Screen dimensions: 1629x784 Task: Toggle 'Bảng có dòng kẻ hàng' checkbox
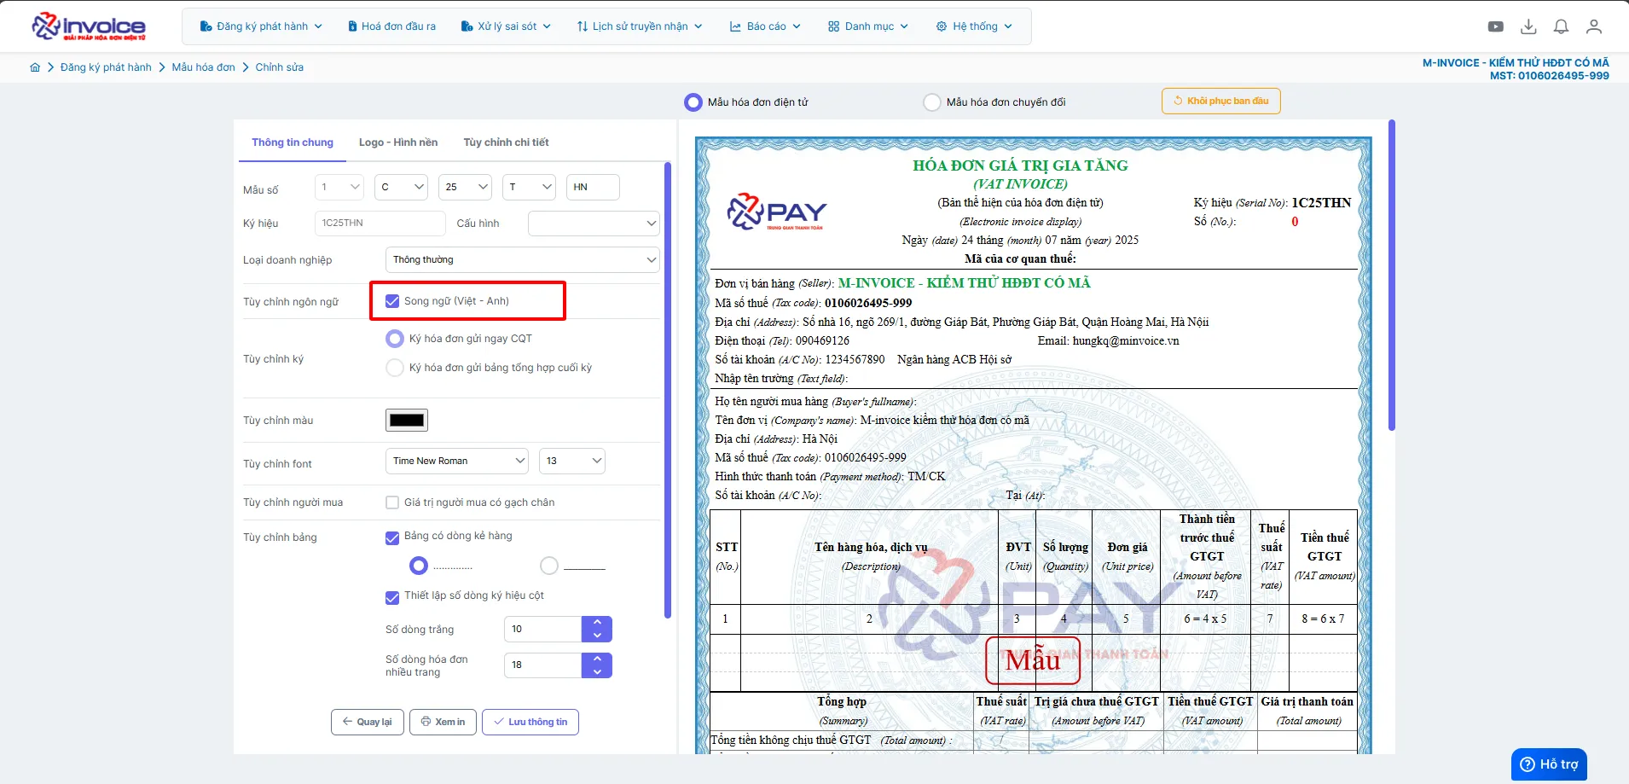tap(392, 538)
